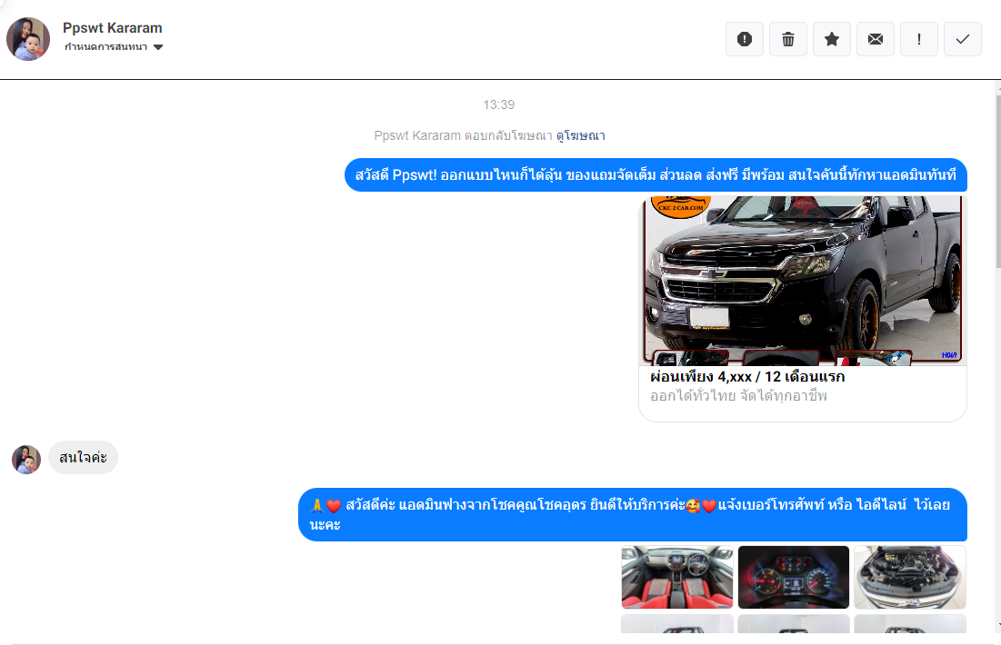Click ad title ผ่อนเพียง 4,xxx / 12 เดือนแรก
The image size is (1001, 645).
[747, 376]
